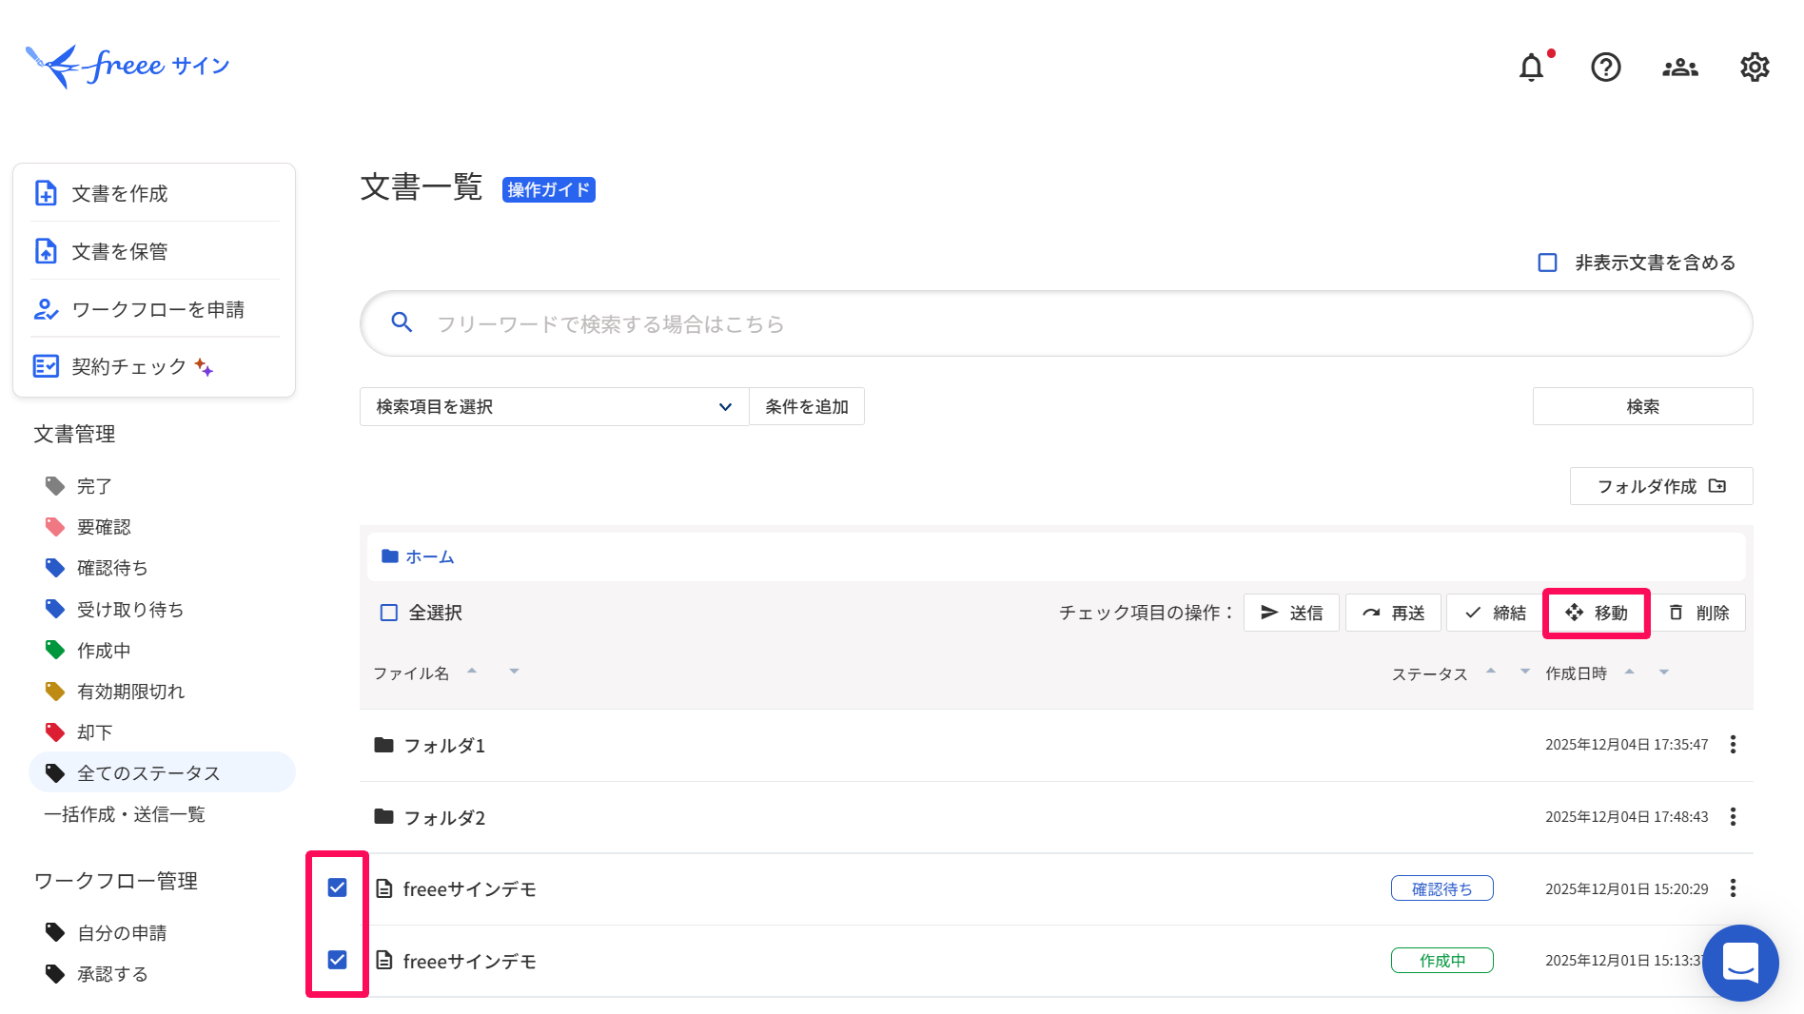This screenshot has height=1014, width=1804.
Task: Click the フォルダ作成 button
Action: click(x=1661, y=486)
